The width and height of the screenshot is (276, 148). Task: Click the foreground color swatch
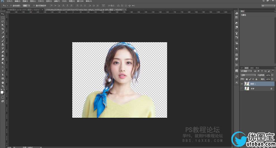(2, 92)
